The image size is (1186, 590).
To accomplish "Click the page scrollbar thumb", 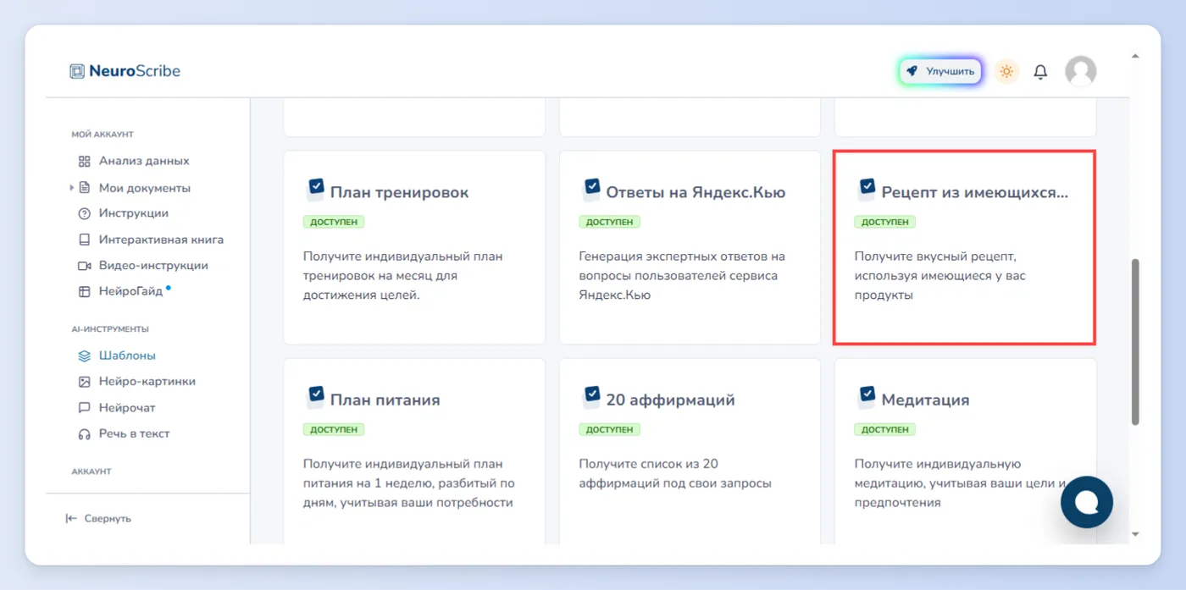I will [1135, 342].
